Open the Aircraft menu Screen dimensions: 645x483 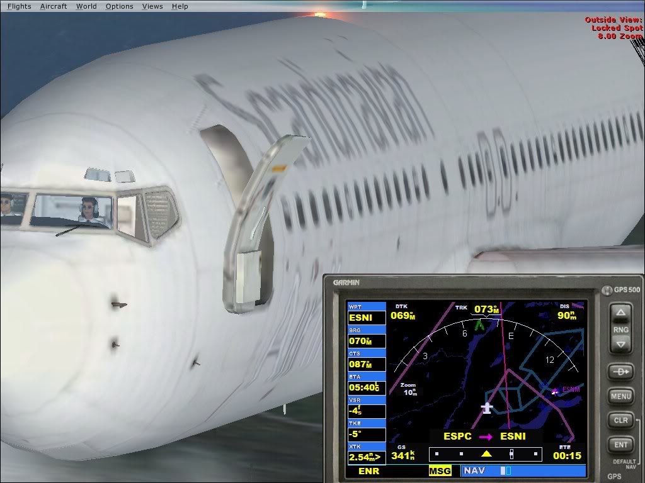pos(54,6)
